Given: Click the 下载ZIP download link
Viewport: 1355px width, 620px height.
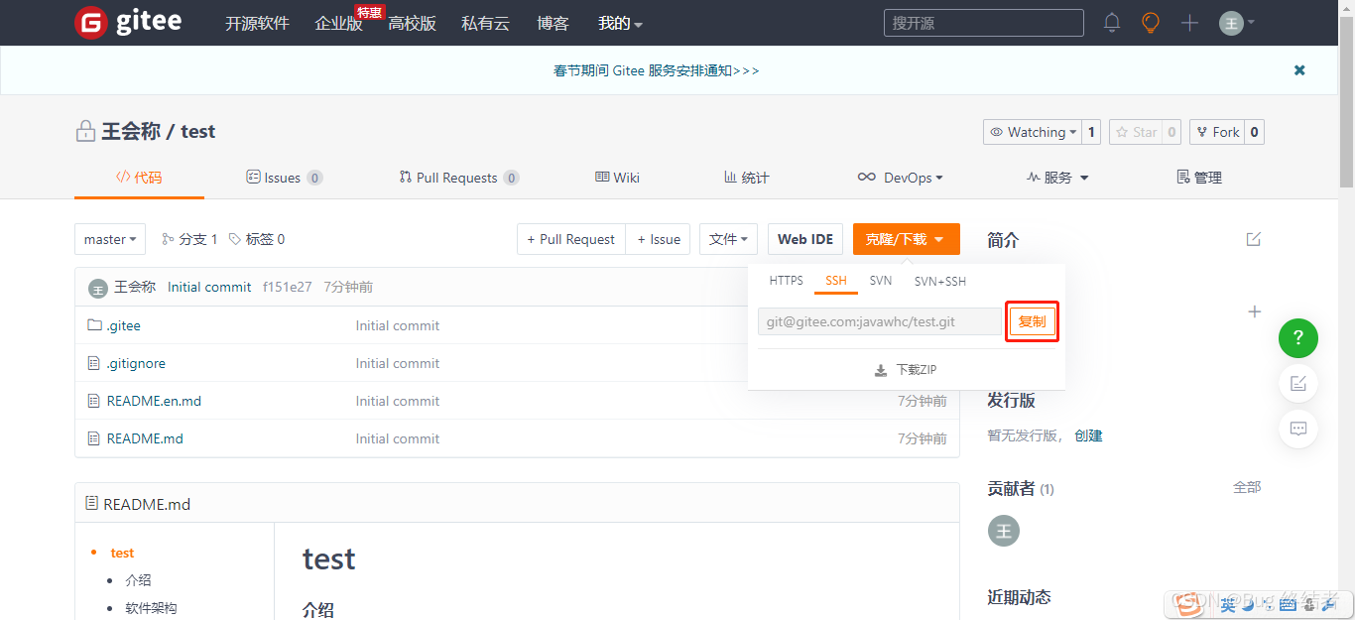Looking at the screenshot, I should (906, 370).
